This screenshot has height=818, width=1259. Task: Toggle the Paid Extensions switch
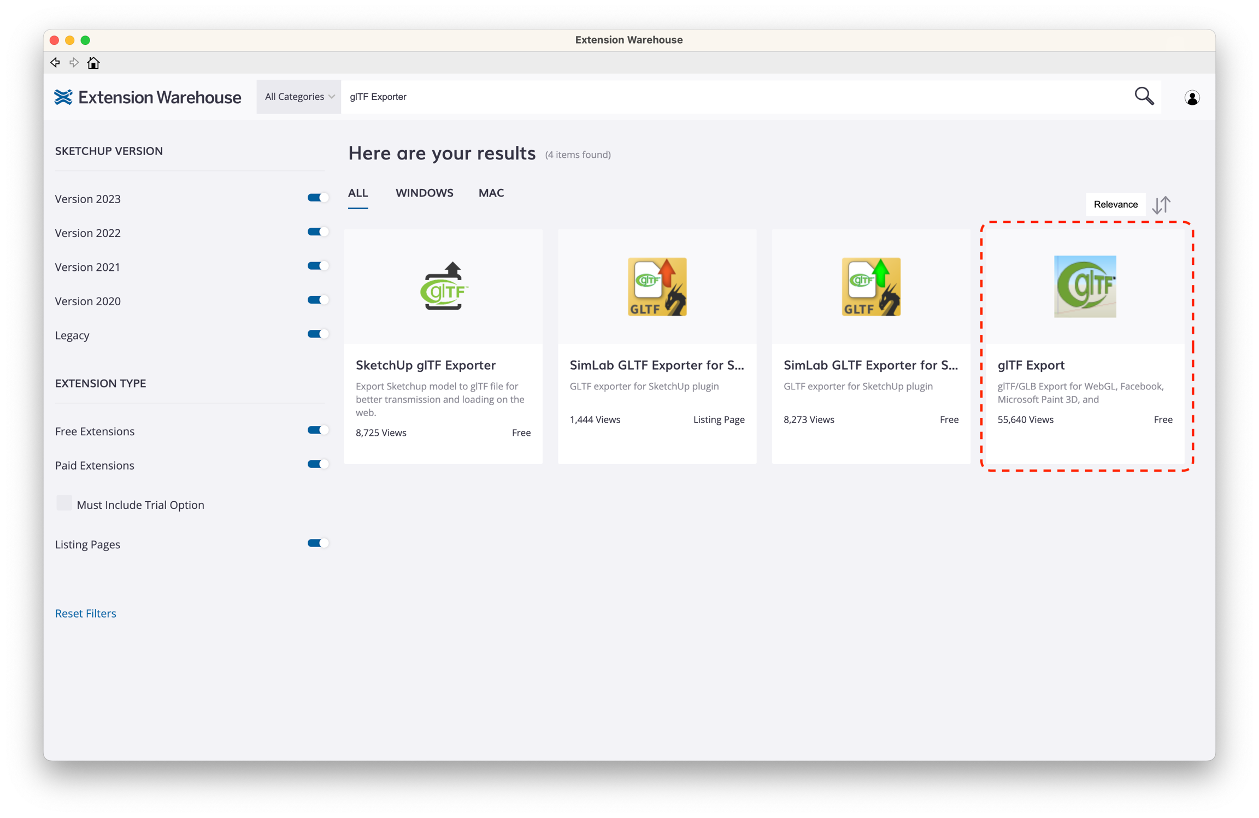pyautogui.click(x=317, y=464)
